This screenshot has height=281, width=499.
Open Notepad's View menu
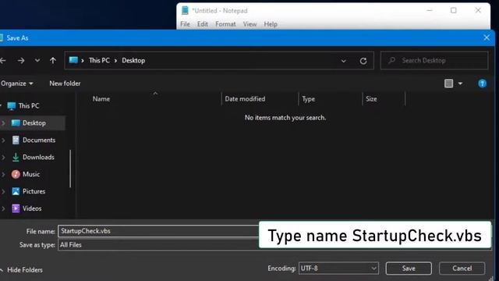(x=249, y=24)
